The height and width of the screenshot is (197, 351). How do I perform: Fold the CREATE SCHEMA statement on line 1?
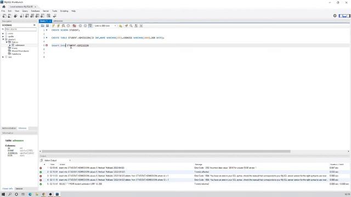click(x=47, y=30)
